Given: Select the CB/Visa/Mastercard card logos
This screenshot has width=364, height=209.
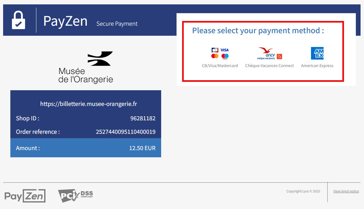Looking at the screenshot, I should pos(220,53).
